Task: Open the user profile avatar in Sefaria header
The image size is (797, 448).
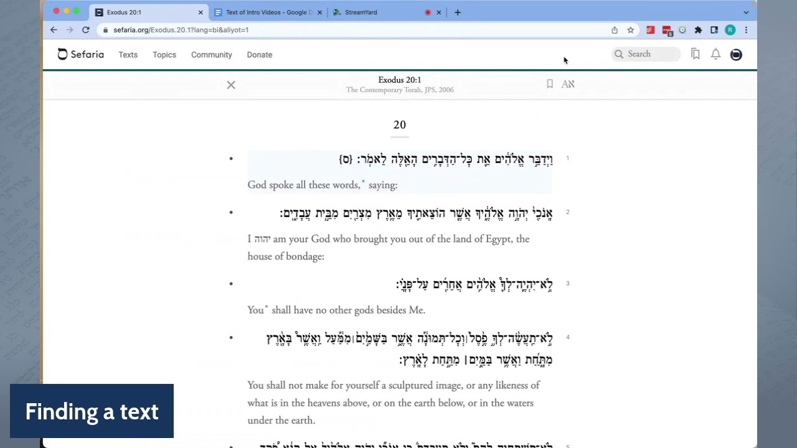Action: (736, 55)
